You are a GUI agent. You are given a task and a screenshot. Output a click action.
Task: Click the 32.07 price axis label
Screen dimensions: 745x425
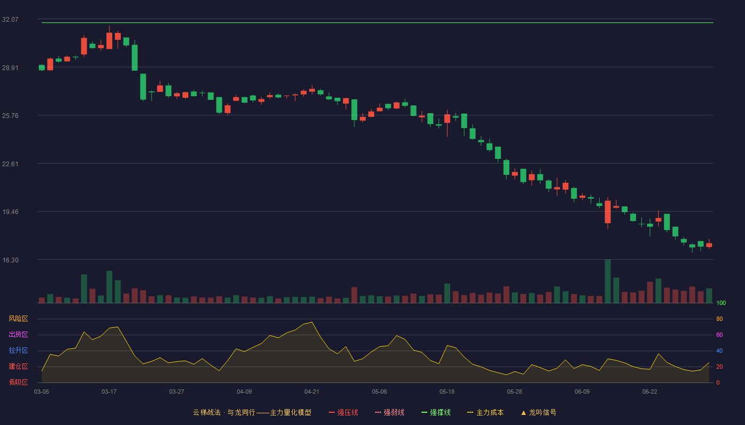click(x=10, y=19)
